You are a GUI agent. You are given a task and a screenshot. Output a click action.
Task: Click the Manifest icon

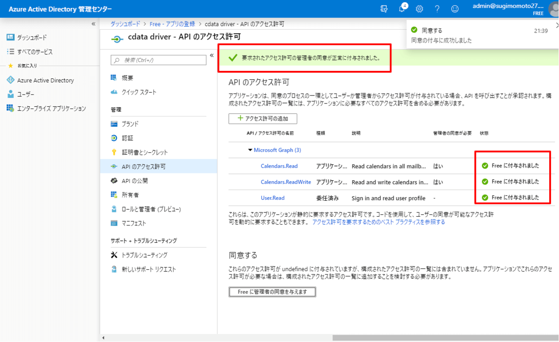[x=114, y=223]
